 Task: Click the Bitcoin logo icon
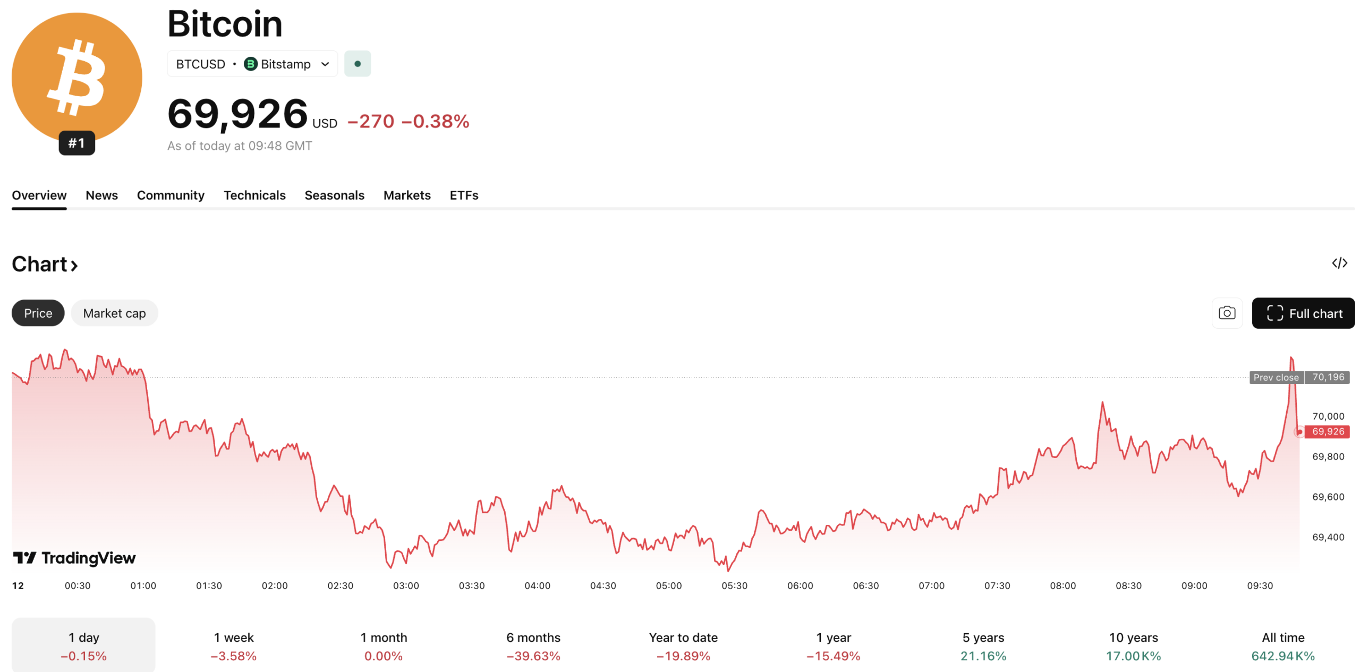pyautogui.click(x=77, y=78)
